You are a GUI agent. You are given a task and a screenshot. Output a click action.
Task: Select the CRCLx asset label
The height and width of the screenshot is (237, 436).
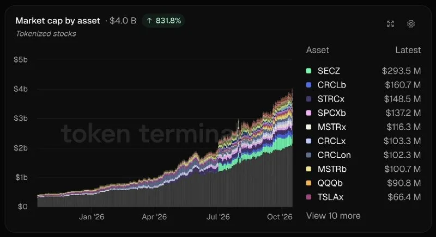[331, 141]
